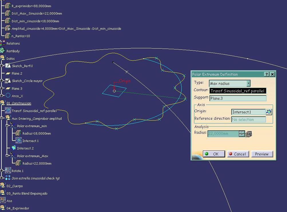Click the Transf Sinusoidal_ref parallel icon

(x=8, y=110)
